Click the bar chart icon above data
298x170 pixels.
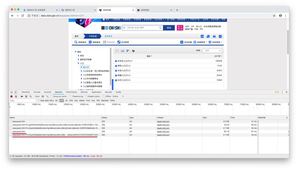128,51
